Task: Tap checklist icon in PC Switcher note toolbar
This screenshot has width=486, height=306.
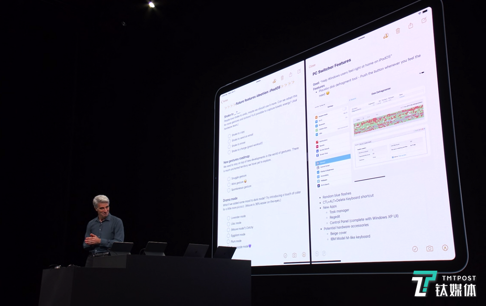Action: (415, 249)
